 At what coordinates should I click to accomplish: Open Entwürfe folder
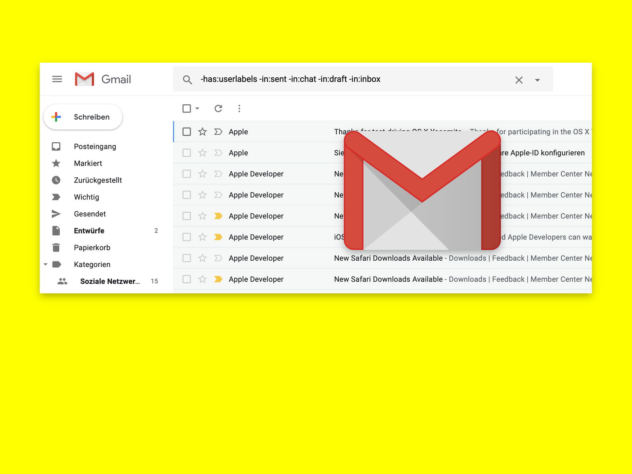coord(89,231)
